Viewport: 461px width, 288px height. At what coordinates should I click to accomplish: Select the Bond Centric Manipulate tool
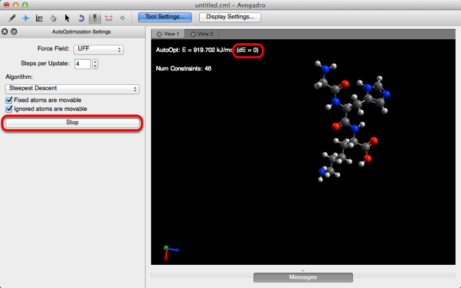point(39,17)
